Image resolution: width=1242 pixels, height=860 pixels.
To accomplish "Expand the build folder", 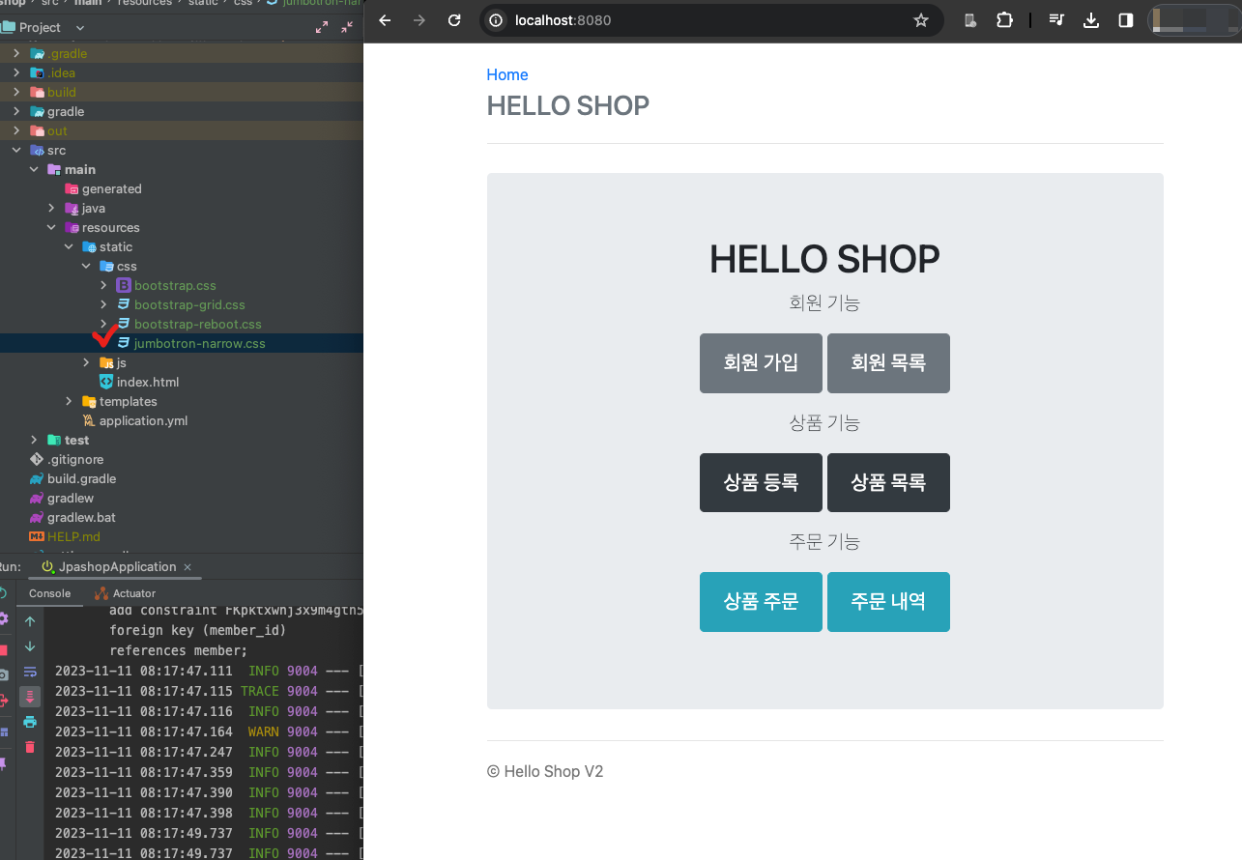I will [16, 92].
